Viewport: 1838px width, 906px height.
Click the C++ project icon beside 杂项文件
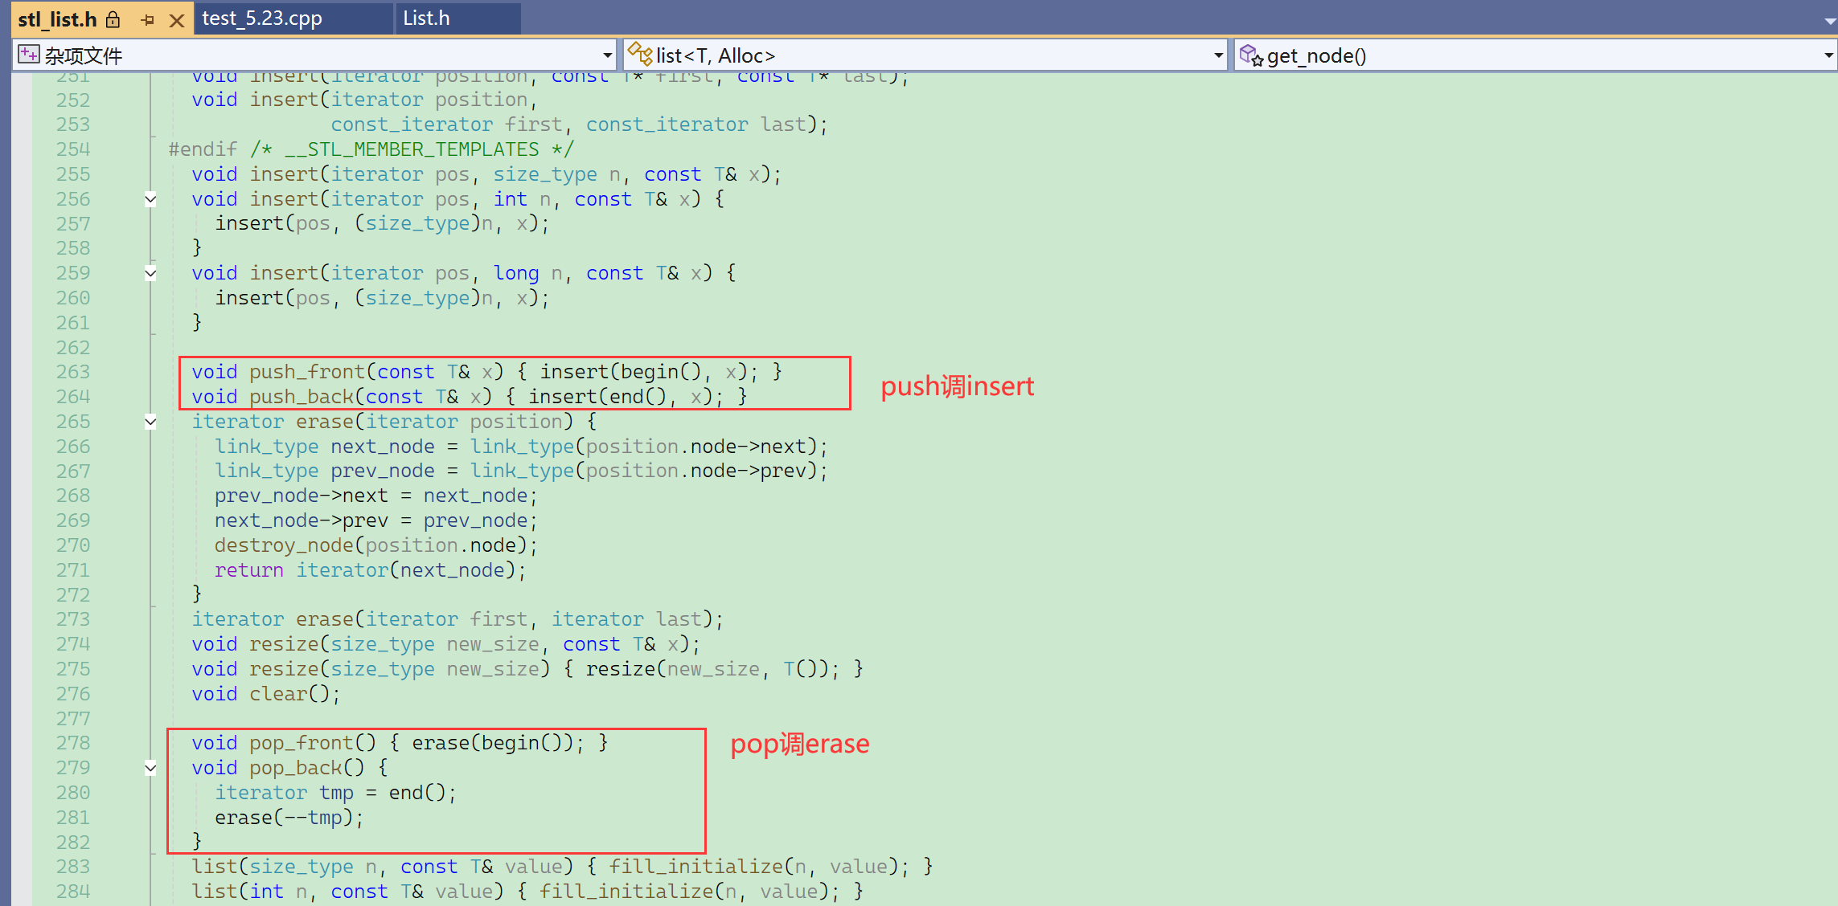coord(28,55)
